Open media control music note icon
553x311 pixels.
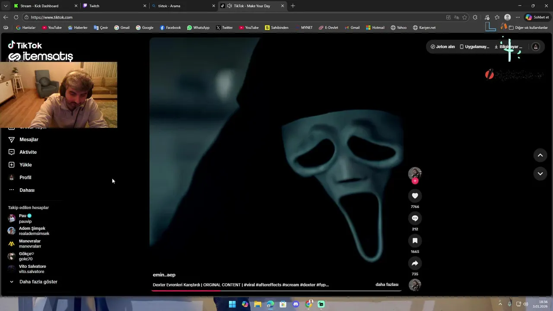coord(487,17)
